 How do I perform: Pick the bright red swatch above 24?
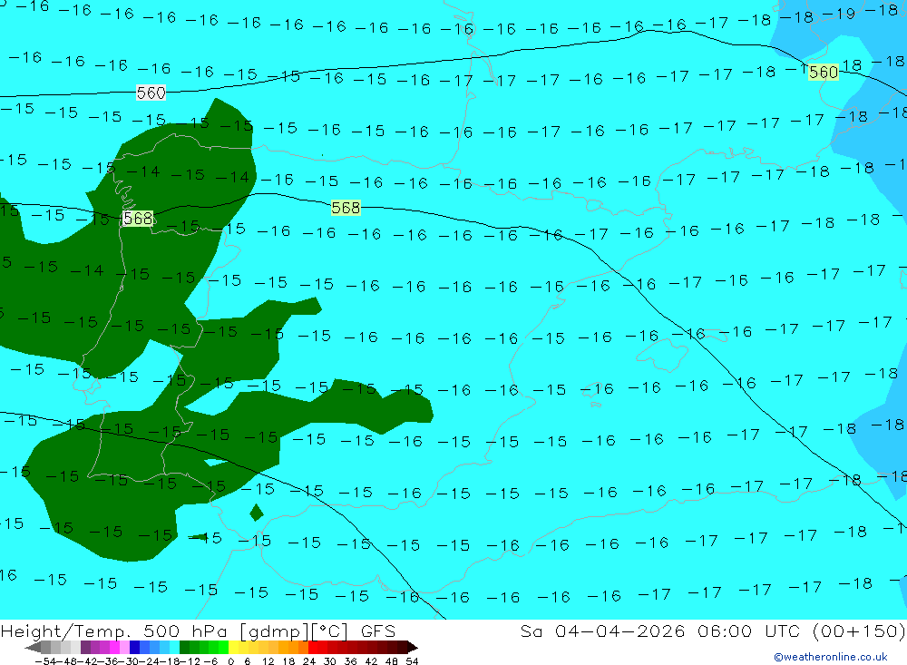[x=313, y=648]
